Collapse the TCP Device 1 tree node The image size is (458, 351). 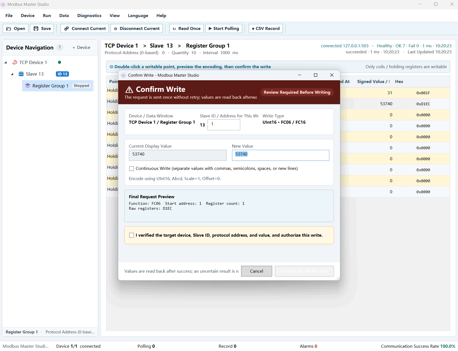6,63
